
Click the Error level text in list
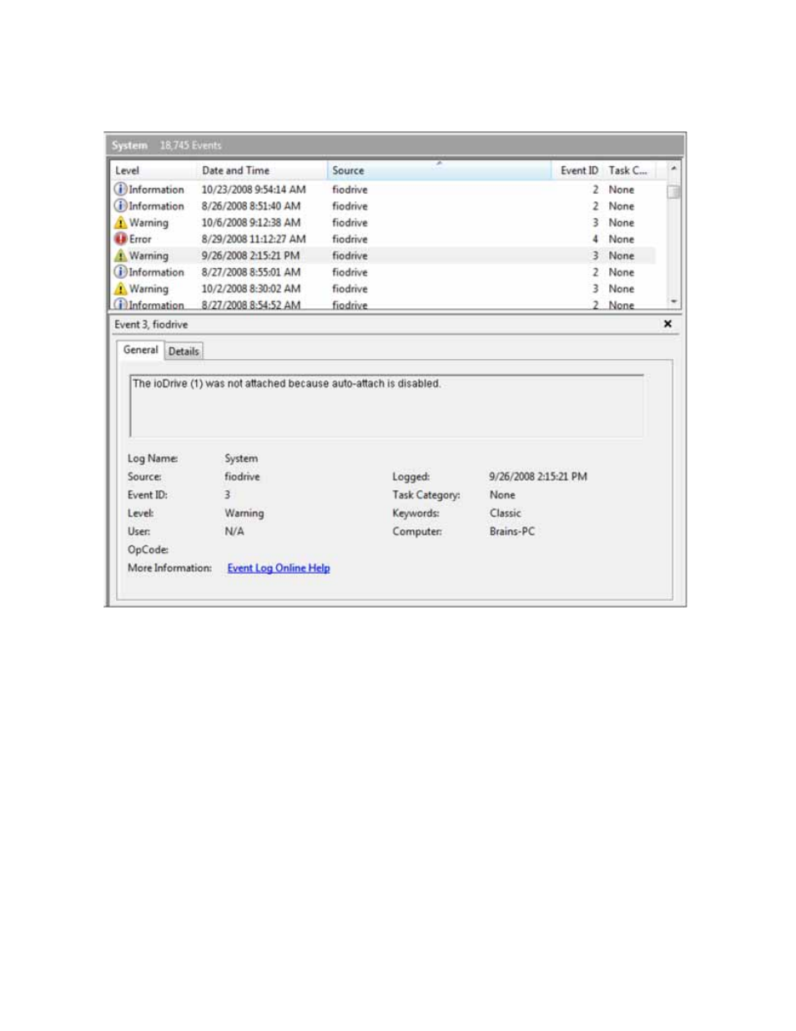click(140, 240)
